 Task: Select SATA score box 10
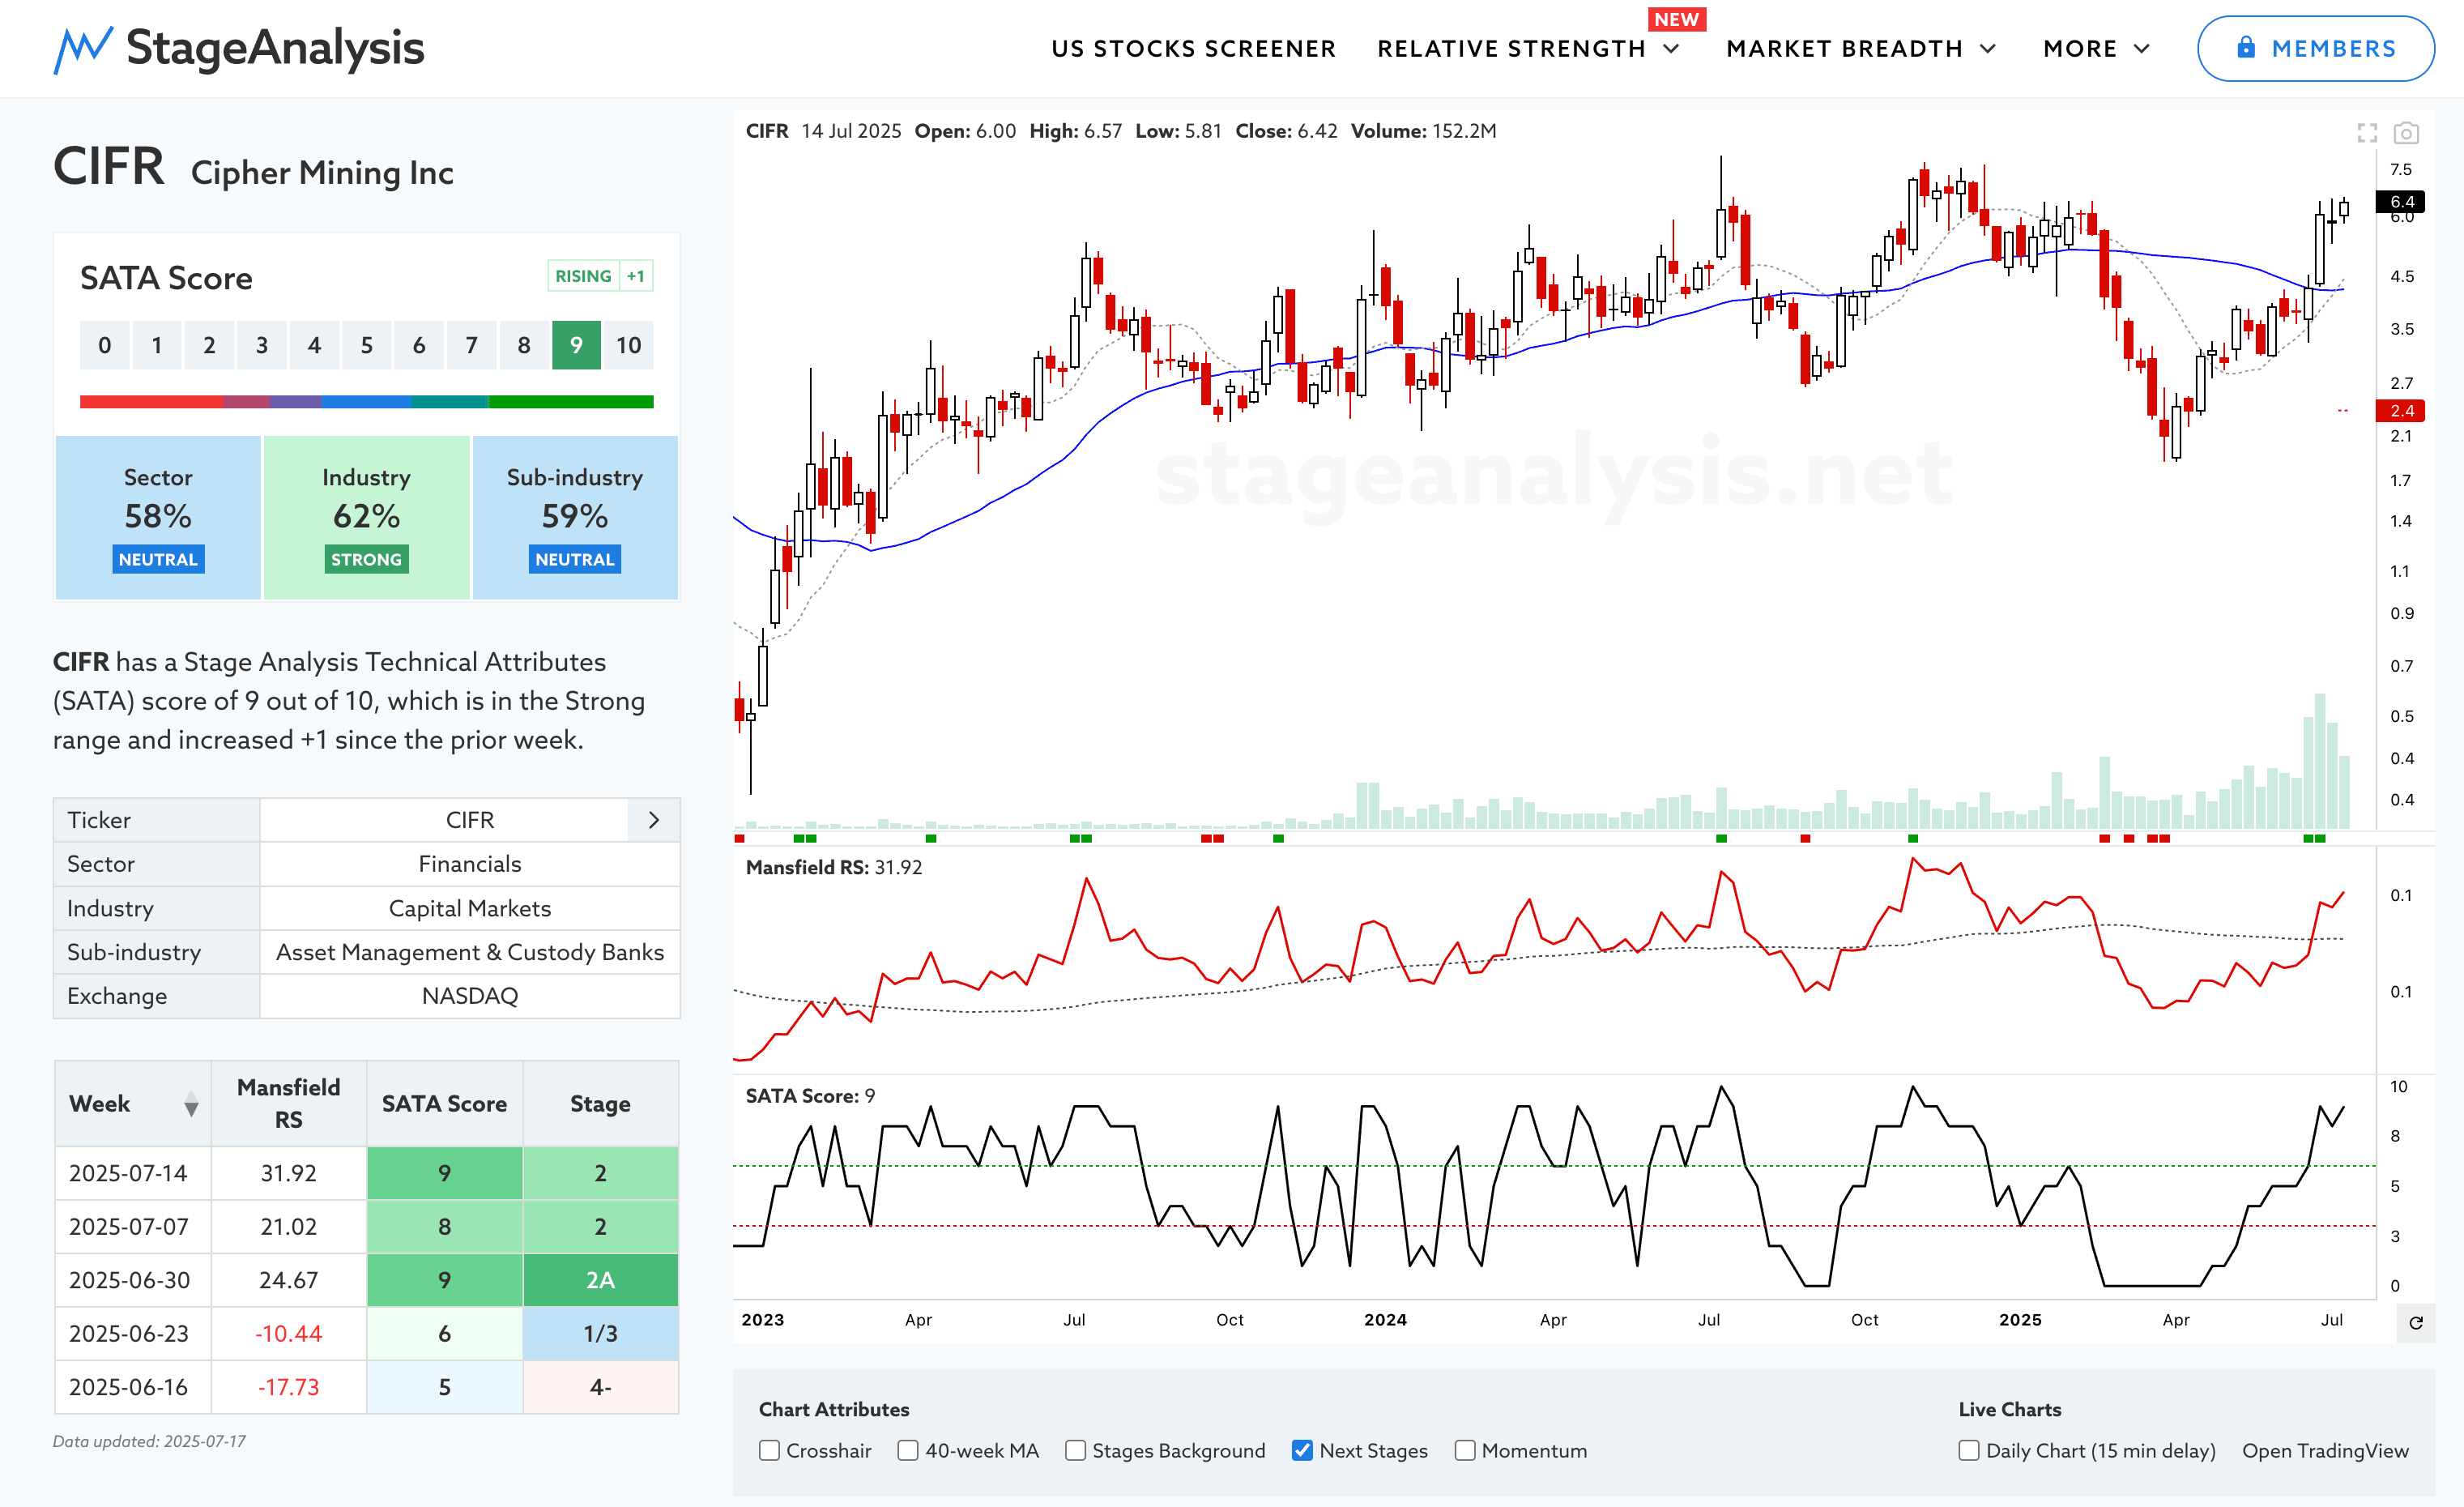tap(628, 345)
